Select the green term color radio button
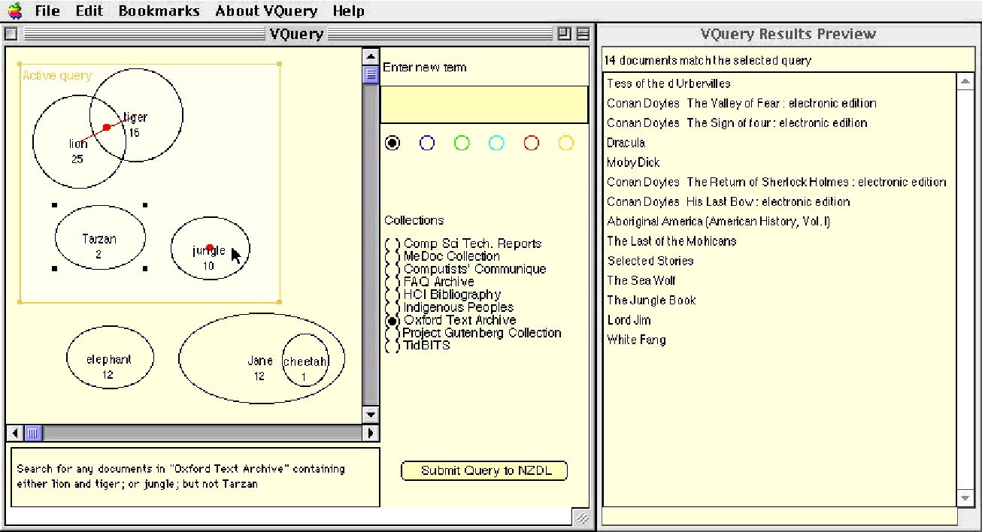The image size is (982, 532). pyautogui.click(x=462, y=143)
